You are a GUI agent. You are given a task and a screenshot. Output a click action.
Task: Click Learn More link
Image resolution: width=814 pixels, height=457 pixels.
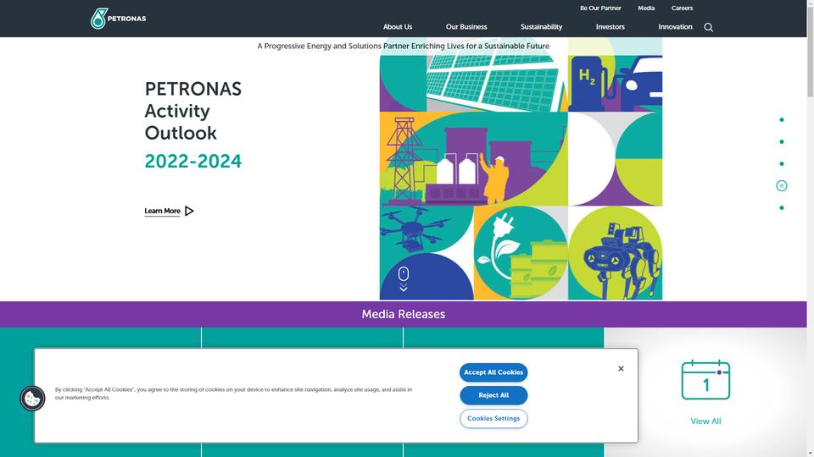click(162, 211)
